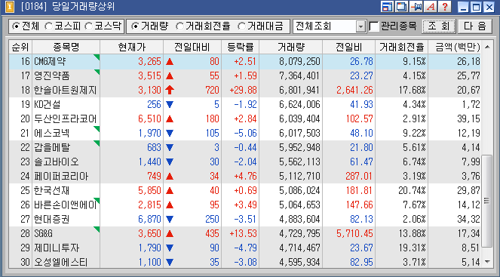Choose the 거래회전율 radio button
This screenshot has height=277, width=500.
[179, 26]
